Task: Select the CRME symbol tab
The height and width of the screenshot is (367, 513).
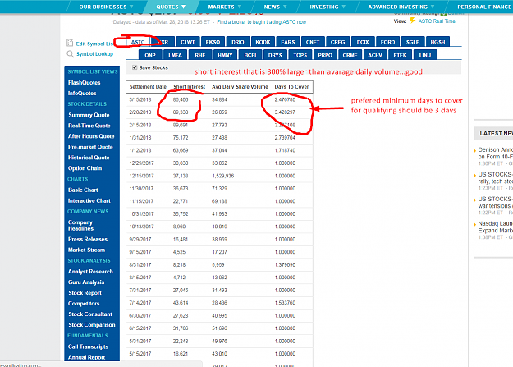Action: tap(350, 55)
